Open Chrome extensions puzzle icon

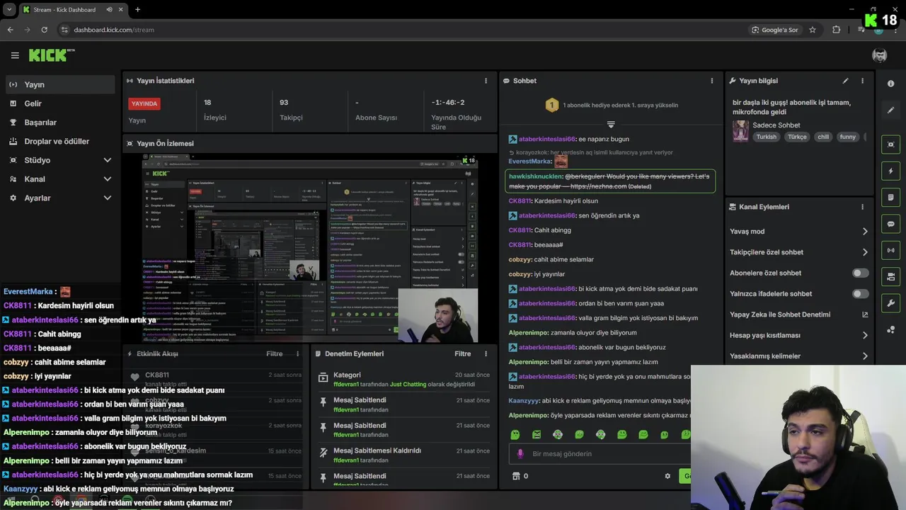[837, 30]
